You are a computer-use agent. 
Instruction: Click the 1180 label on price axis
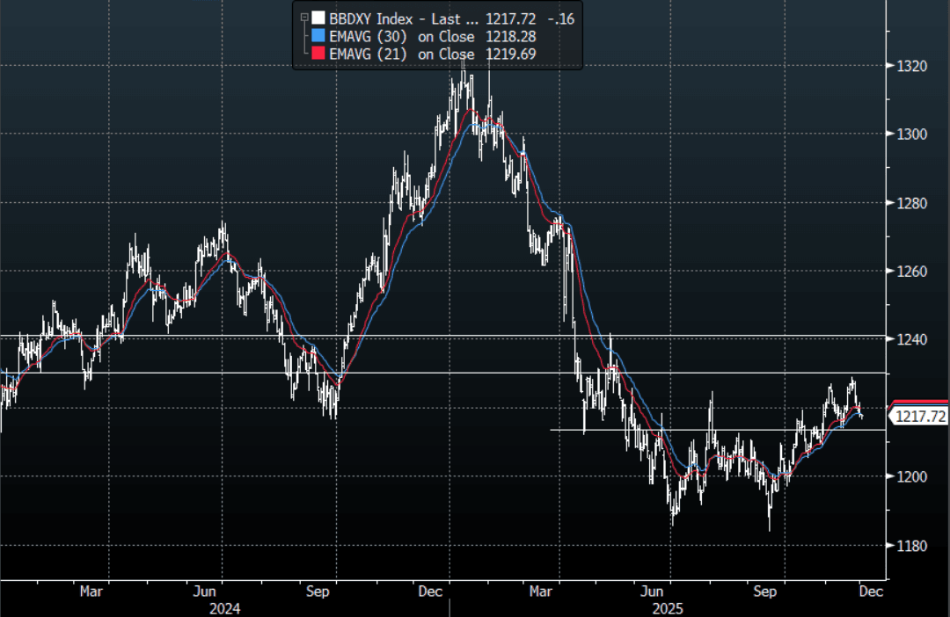pyautogui.click(x=913, y=546)
